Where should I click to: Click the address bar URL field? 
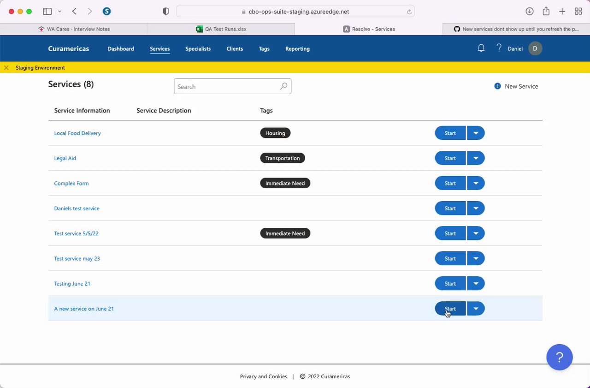295,12
